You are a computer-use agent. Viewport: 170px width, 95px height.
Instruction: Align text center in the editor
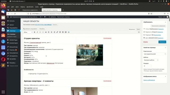pyautogui.click(x=52, y=32)
